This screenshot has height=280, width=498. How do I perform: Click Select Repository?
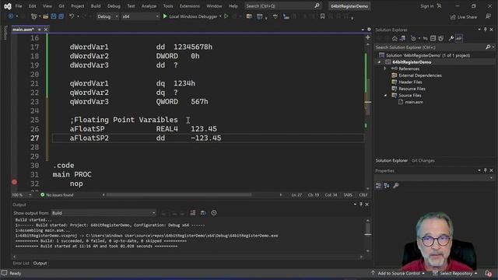click(x=455, y=273)
